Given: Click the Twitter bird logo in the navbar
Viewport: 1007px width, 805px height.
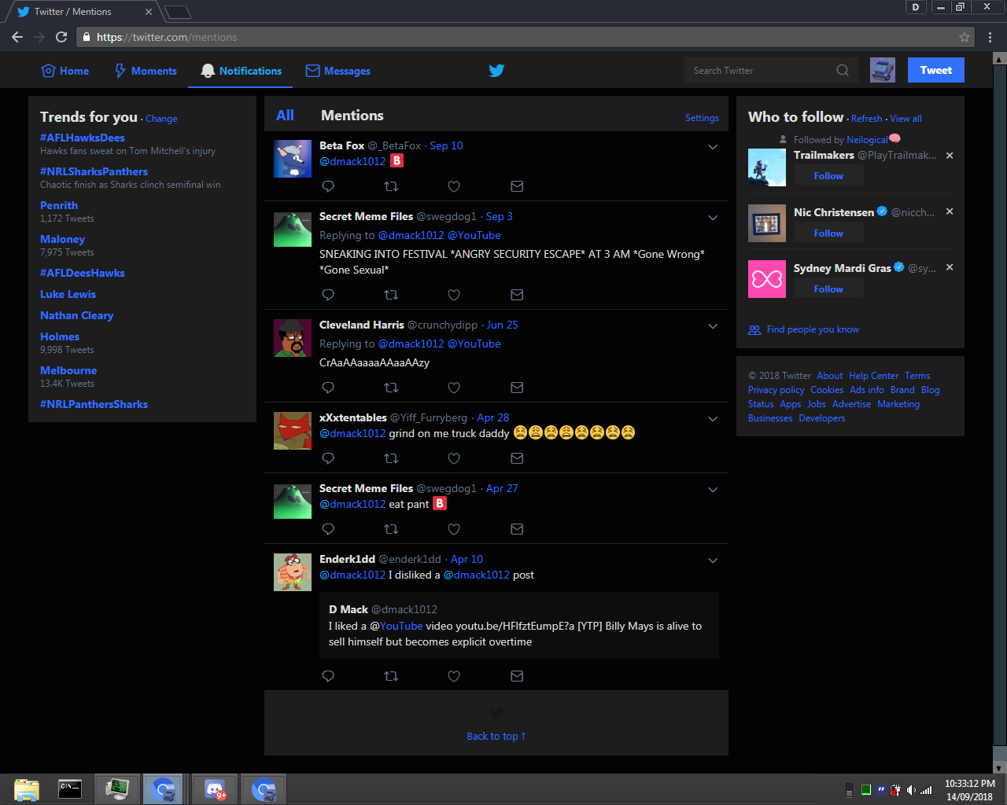Looking at the screenshot, I should pyautogui.click(x=496, y=70).
